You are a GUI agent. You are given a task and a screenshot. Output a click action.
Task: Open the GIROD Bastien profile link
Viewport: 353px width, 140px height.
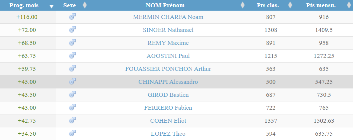click(168, 95)
